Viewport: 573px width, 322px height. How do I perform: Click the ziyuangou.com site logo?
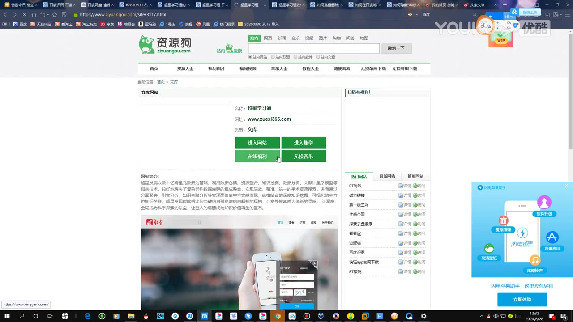[x=165, y=44]
